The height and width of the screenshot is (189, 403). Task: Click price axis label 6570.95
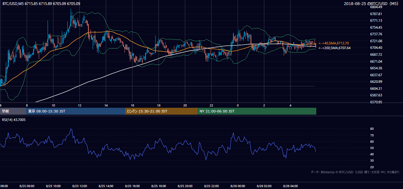point(376,102)
